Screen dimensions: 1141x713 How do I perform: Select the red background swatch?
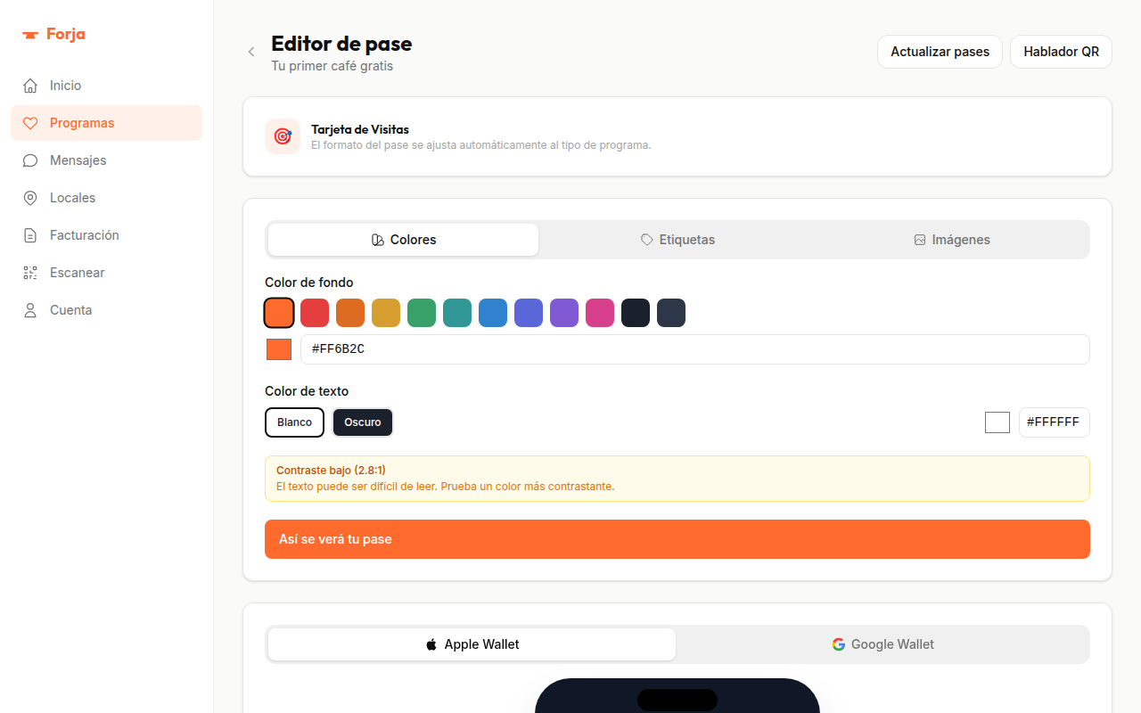tap(315, 313)
